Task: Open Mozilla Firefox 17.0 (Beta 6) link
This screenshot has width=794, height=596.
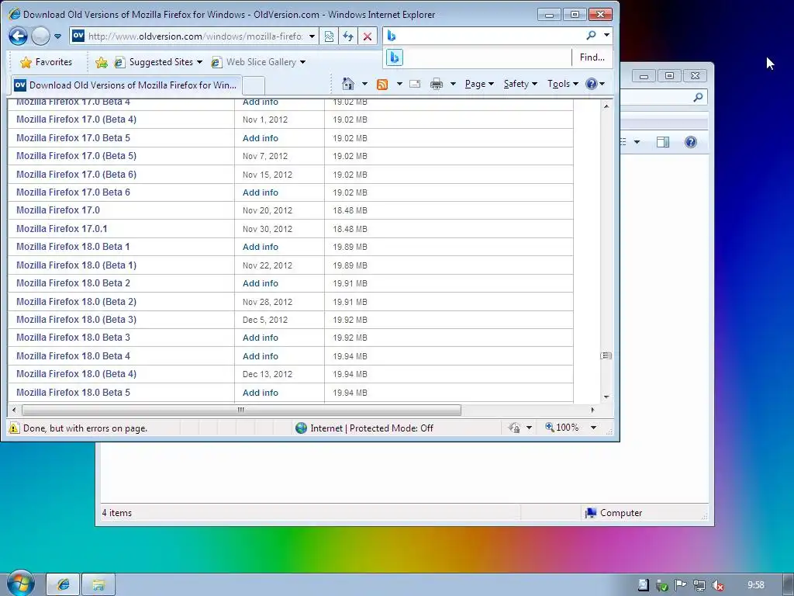Action: tap(76, 175)
